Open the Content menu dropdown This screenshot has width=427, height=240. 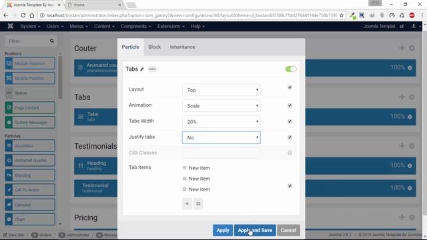pyautogui.click(x=104, y=27)
